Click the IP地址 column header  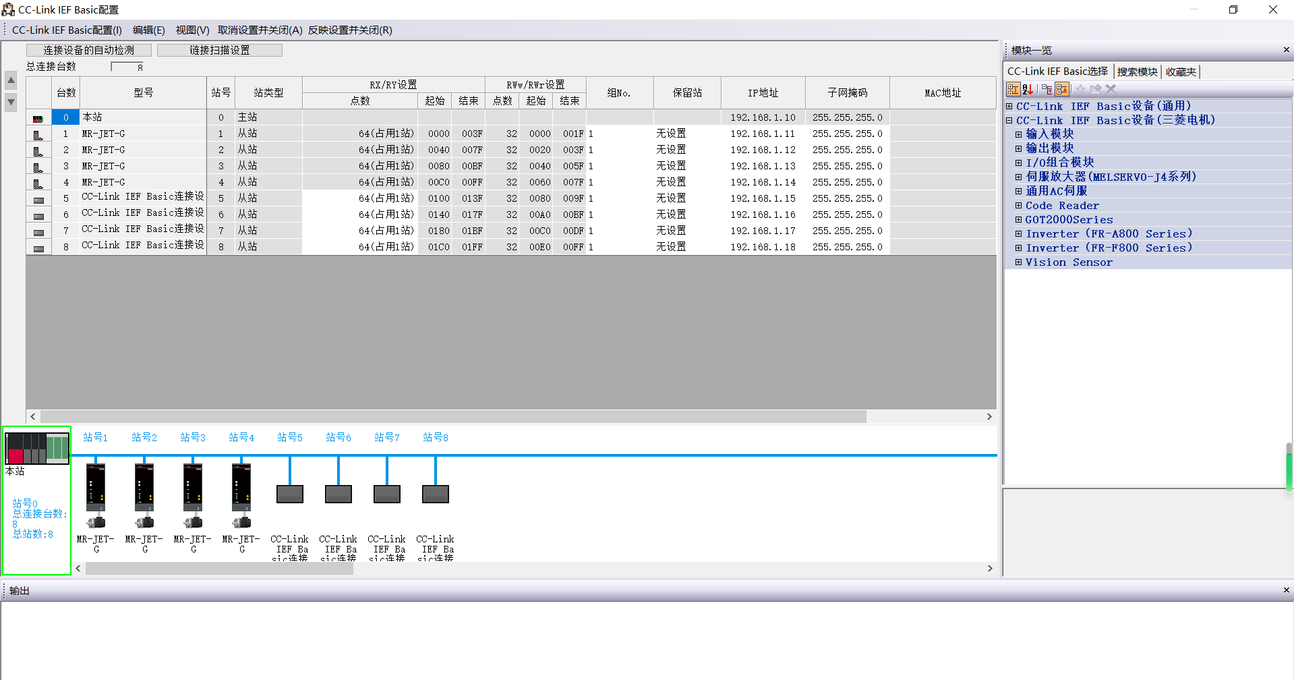763,93
